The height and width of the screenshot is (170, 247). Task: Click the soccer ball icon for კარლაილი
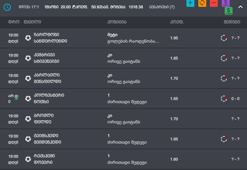pyautogui.click(x=28, y=78)
